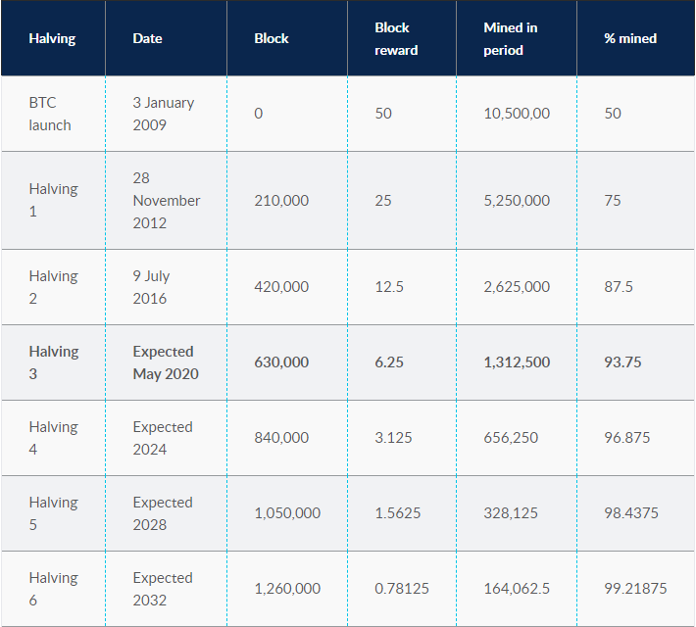Click the "Halving" column header
The image size is (696, 627).
52,38
